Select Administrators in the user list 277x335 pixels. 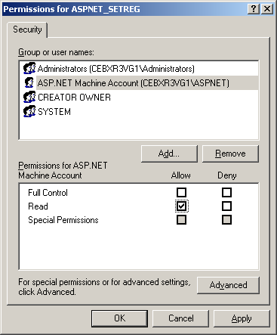(x=115, y=69)
